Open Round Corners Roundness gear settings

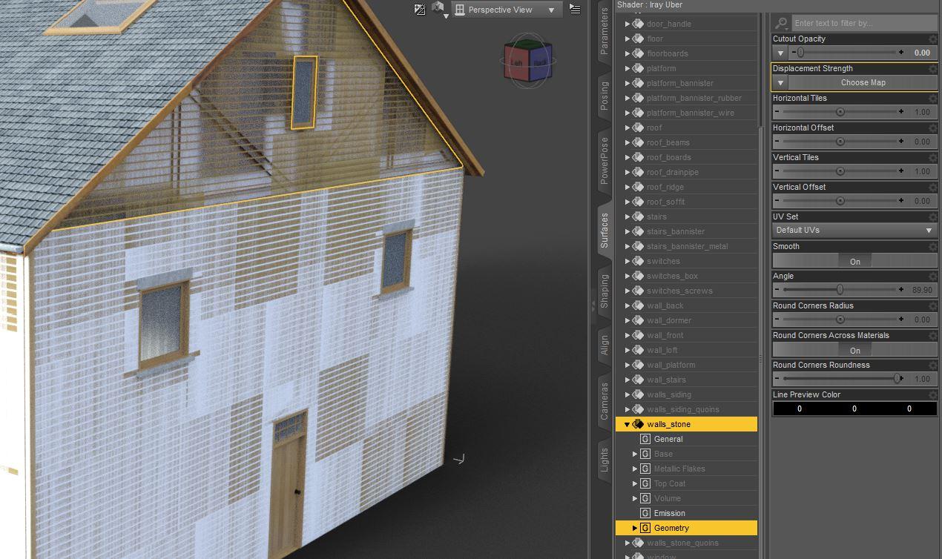(933, 365)
